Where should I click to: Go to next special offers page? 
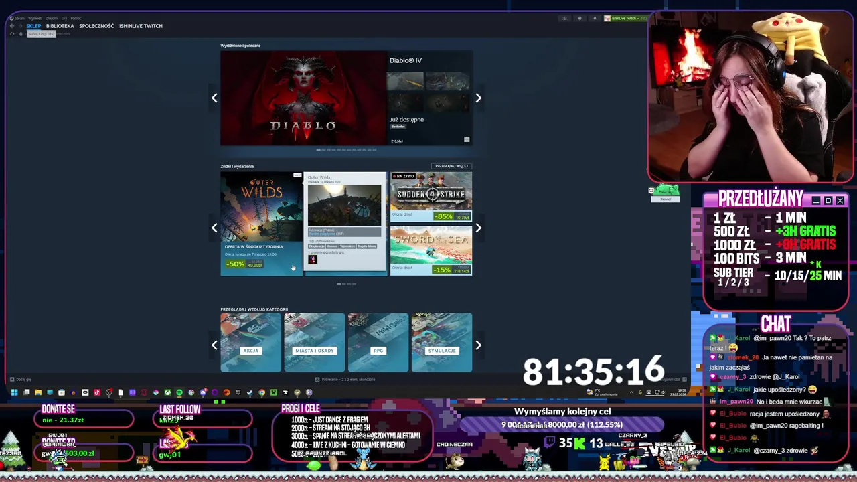[x=478, y=228]
